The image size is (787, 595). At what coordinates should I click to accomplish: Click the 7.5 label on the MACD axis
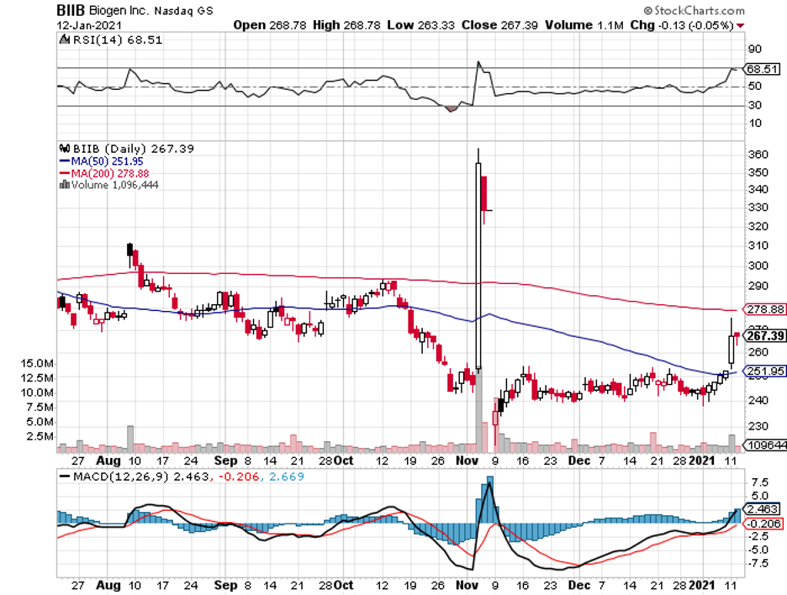click(x=759, y=482)
